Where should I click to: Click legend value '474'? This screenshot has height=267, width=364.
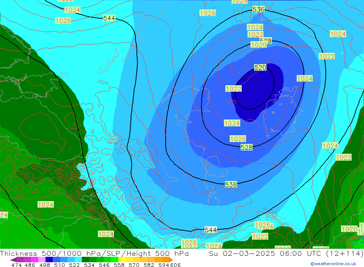(x=17, y=265)
